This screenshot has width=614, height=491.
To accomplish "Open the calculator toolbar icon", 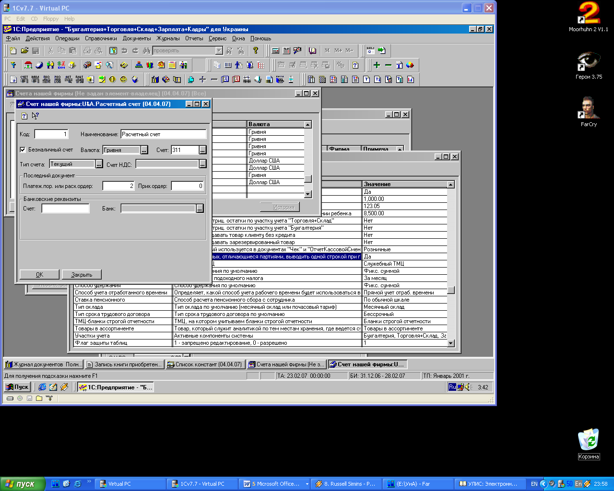I will click(275, 50).
